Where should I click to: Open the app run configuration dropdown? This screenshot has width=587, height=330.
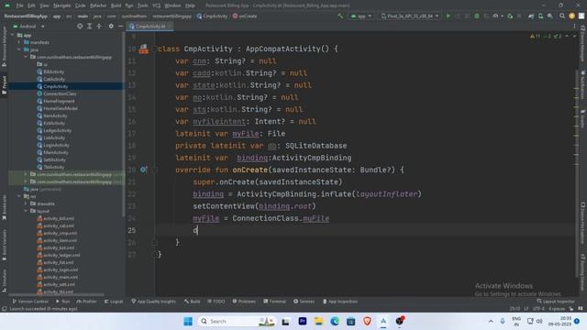pos(360,16)
